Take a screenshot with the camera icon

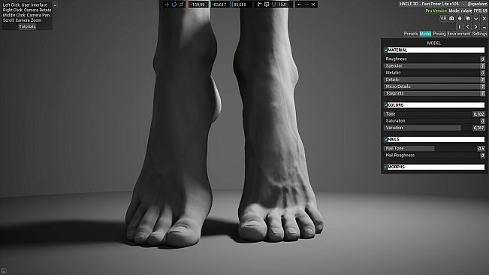coord(451,18)
